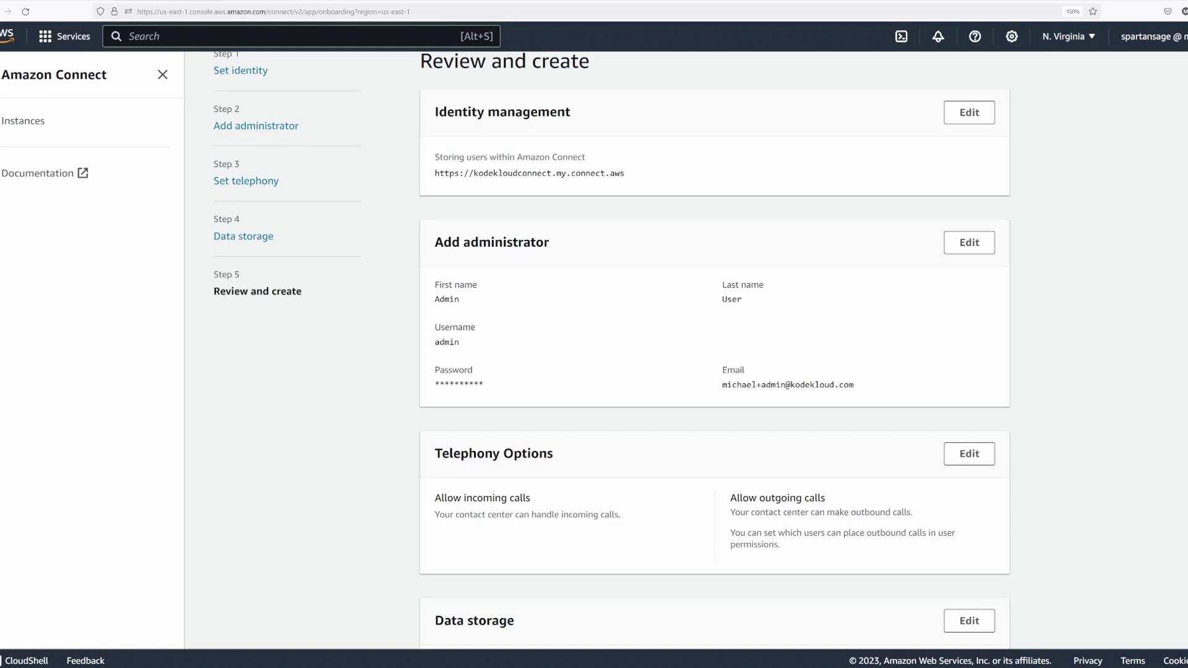1188x668 pixels.
Task: Open the Services grid menu icon
Action: (45, 36)
